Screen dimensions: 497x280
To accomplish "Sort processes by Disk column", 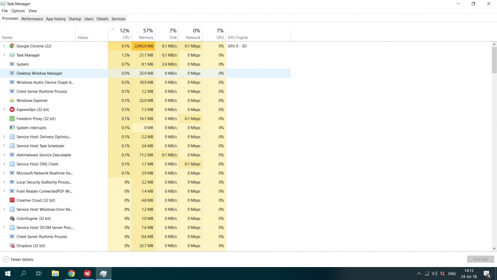I will coord(167,34).
